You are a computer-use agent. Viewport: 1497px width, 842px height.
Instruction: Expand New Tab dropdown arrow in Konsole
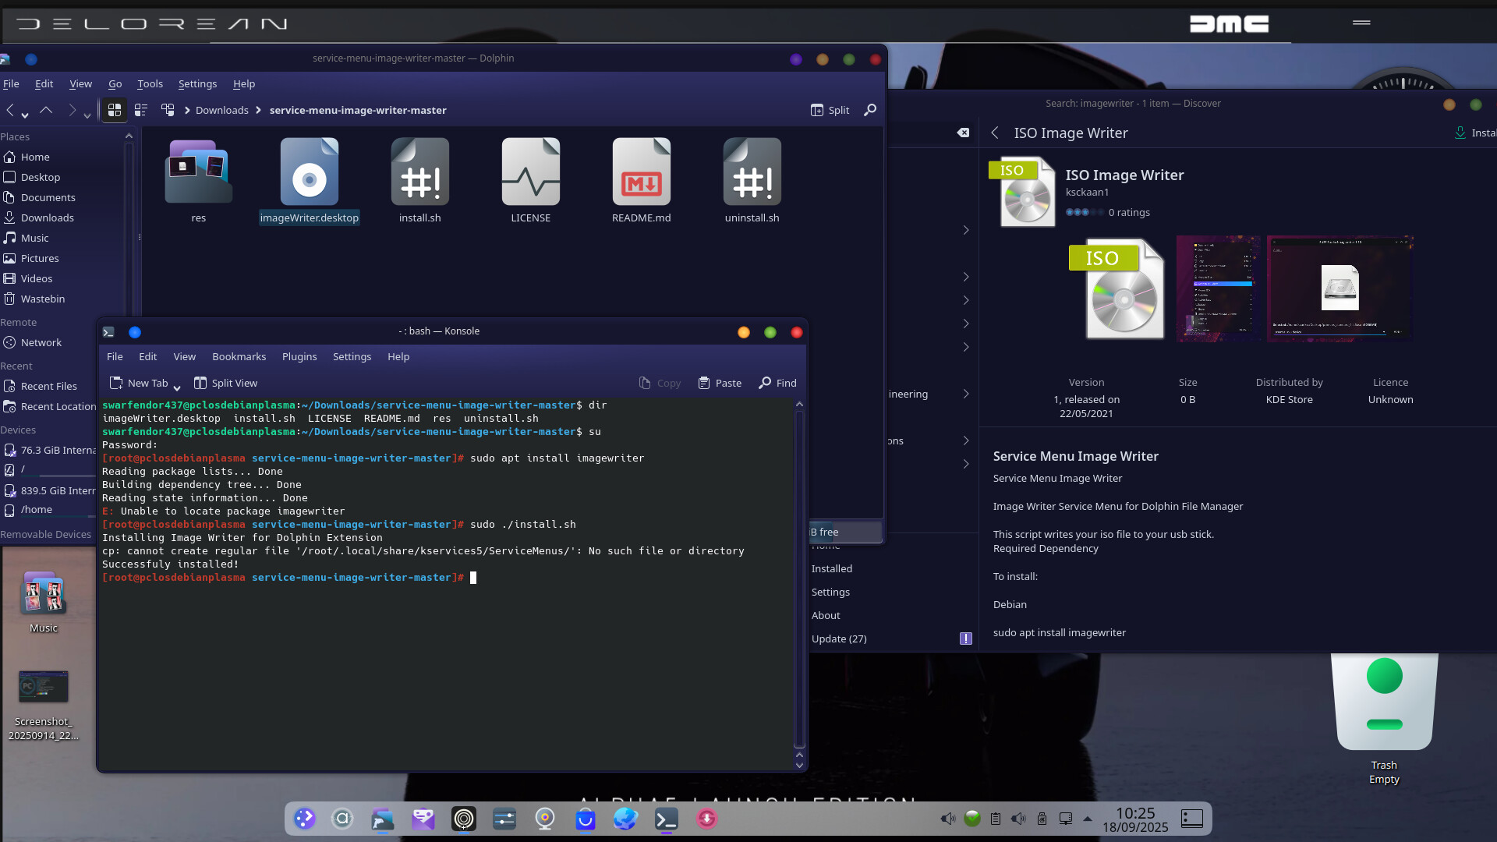177,386
